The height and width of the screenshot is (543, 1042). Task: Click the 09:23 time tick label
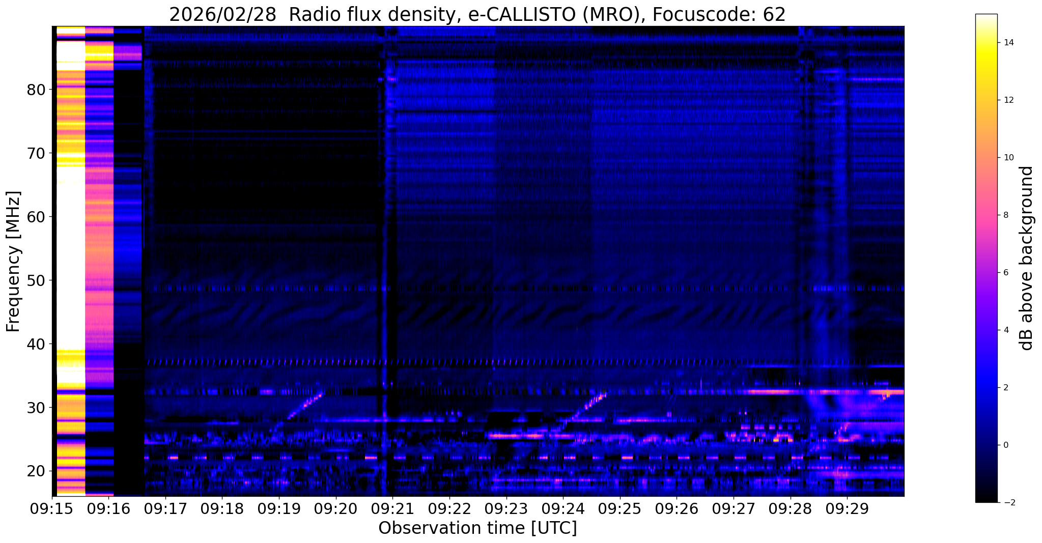coord(506,509)
